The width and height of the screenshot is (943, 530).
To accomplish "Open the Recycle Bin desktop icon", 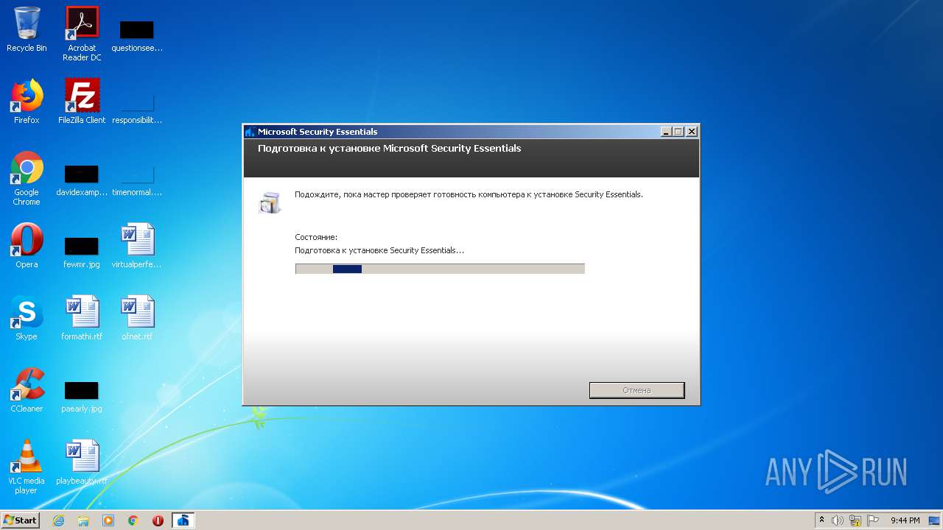I will (27, 29).
